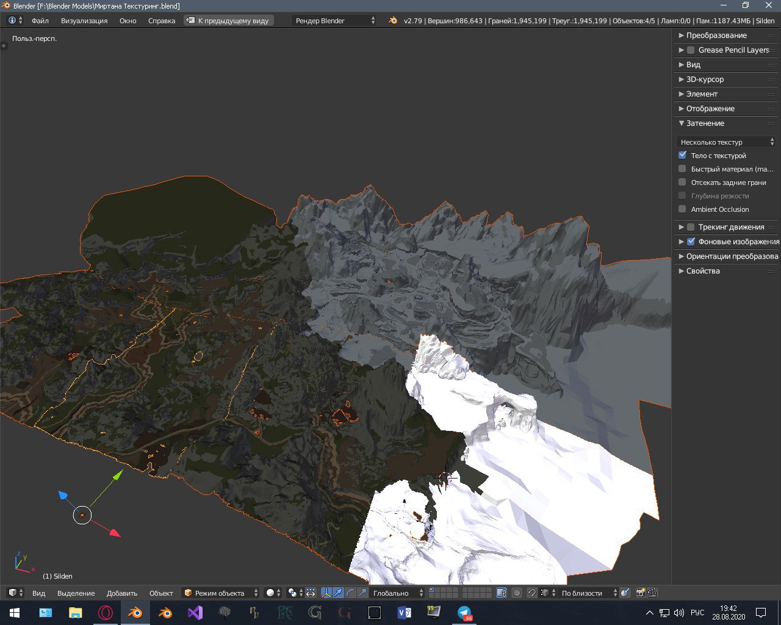
Task: Open the 'Несколько текстур' shading dropdown
Action: click(726, 142)
